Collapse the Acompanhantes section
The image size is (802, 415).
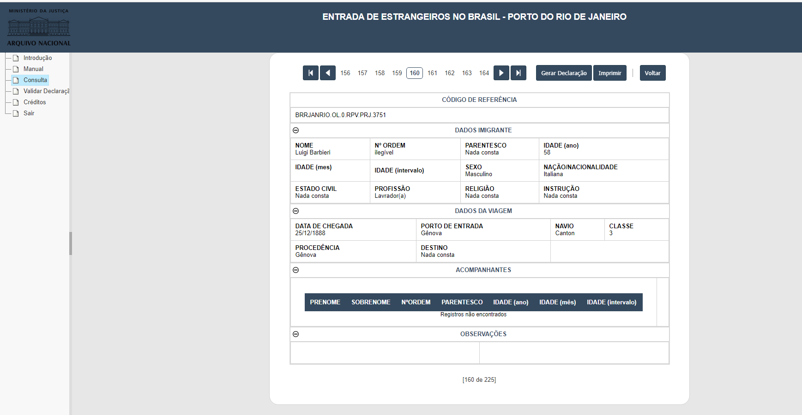296,270
